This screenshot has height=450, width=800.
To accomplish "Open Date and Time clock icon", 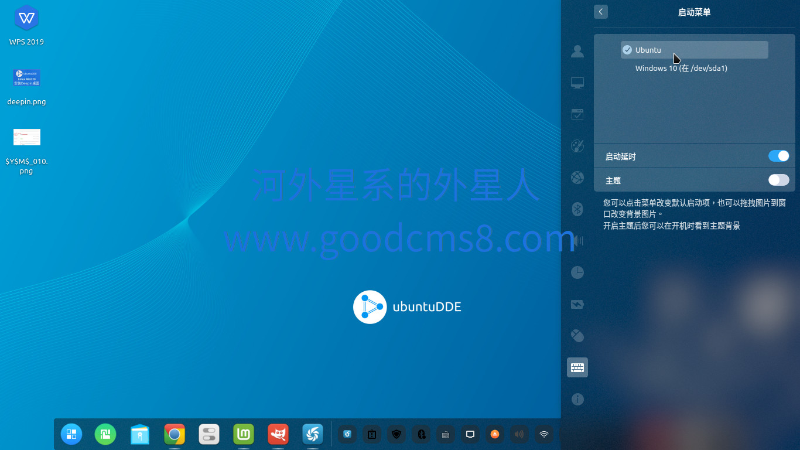I will pos(577,272).
